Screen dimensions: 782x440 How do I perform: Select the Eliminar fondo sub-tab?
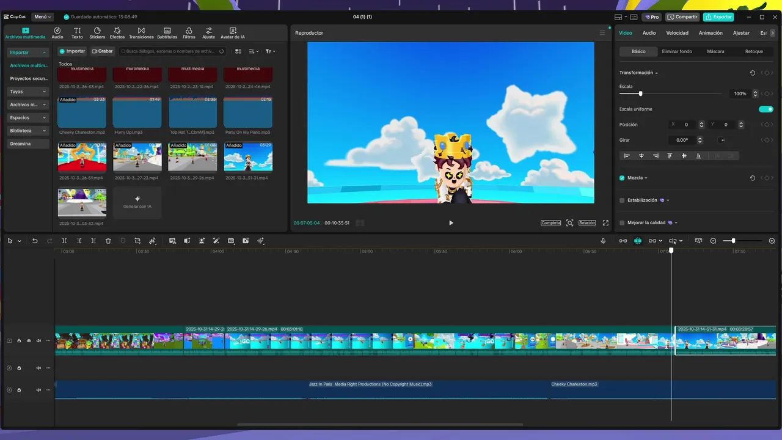[677, 51]
